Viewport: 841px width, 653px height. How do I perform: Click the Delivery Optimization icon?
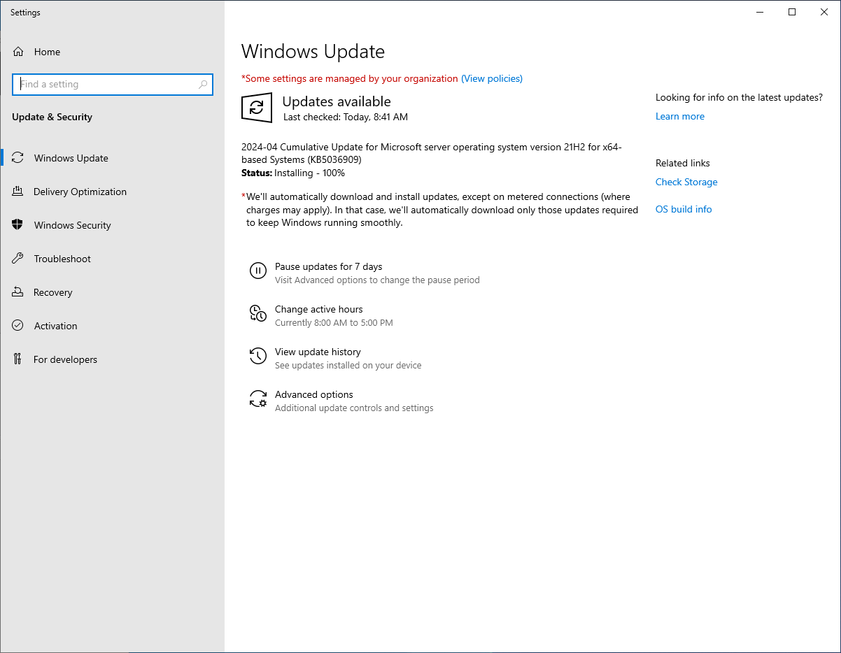pyautogui.click(x=18, y=192)
